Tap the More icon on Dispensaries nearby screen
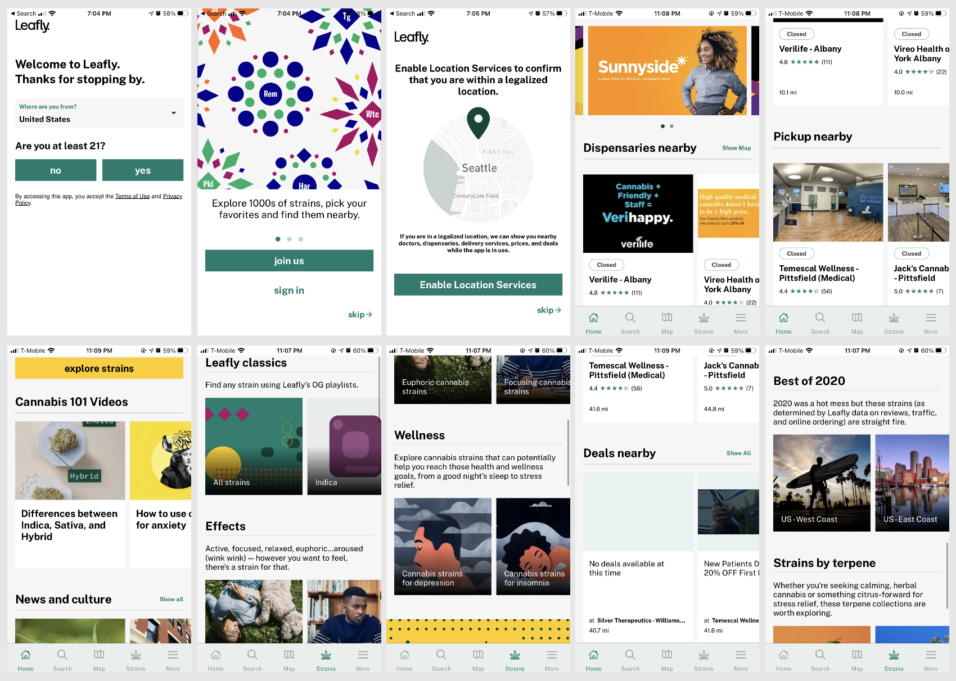Screen dimensions: 956x681 741,323
